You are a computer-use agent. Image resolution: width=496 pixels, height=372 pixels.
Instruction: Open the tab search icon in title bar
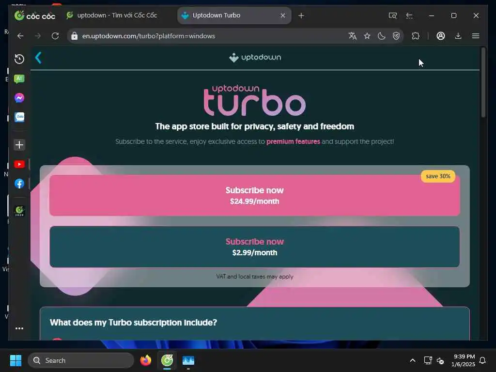(392, 15)
